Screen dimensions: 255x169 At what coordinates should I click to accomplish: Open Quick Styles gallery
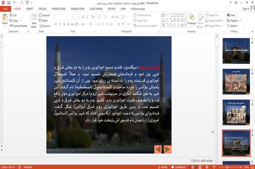point(200,21)
